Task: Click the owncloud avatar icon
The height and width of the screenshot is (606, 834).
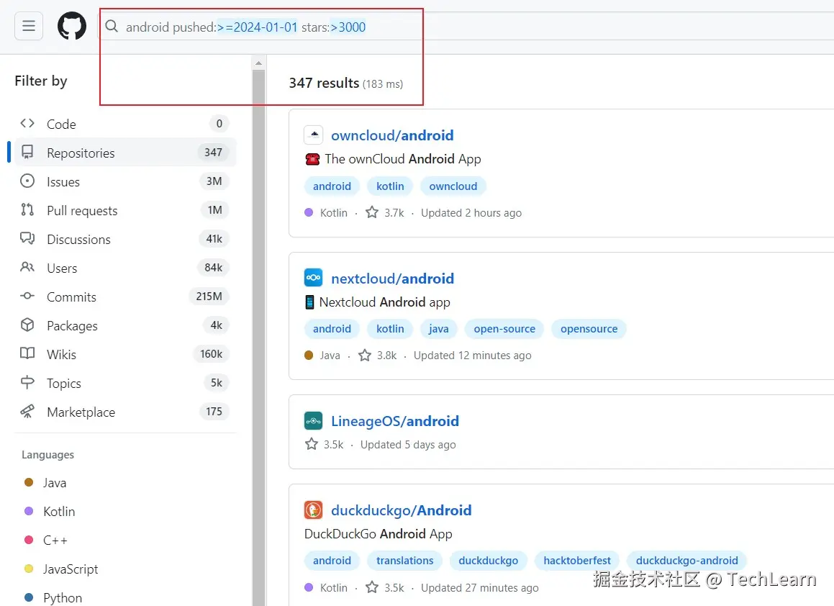Action: click(313, 135)
